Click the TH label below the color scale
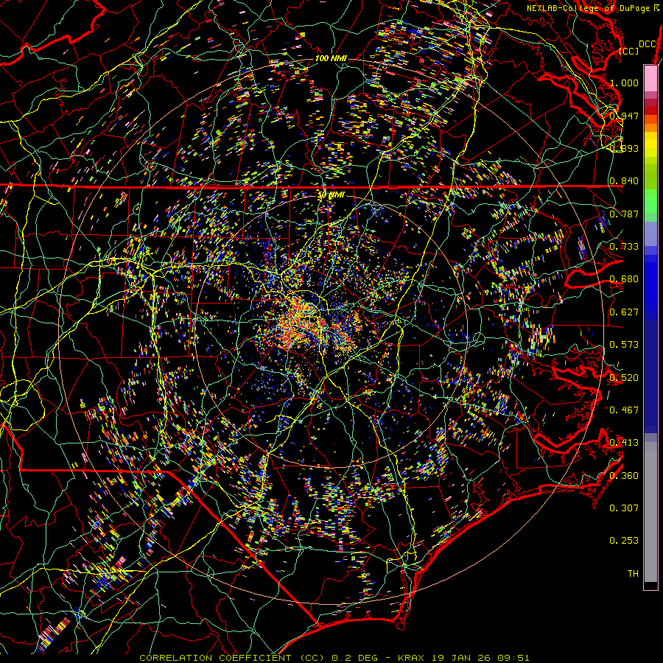This screenshot has height=663, width=663. click(x=633, y=574)
